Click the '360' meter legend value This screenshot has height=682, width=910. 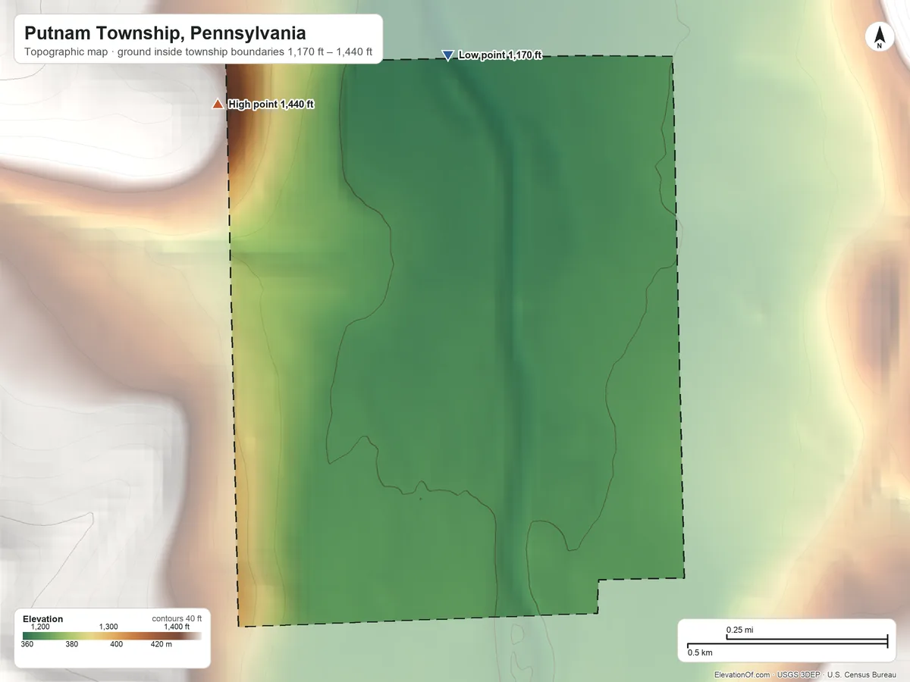pyautogui.click(x=27, y=645)
